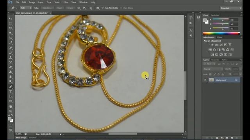Add a Hue/Saturation adjustment

210,50
